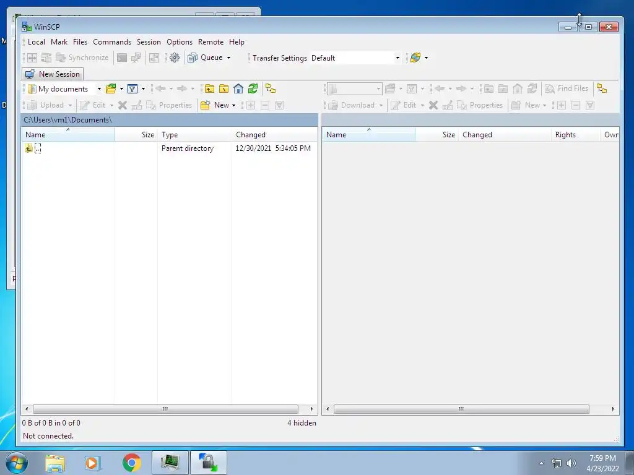This screenshot has height=475, width=634.
Task: Expand the local filter dropdown arrow
Action: coord(143,89)
